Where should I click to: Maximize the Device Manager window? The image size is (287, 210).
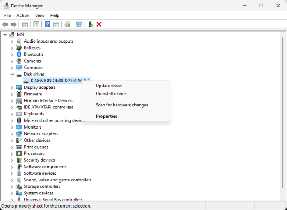coord(261,6)
